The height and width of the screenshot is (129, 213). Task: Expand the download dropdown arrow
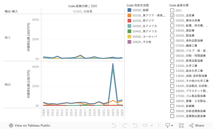pos(172,126)
